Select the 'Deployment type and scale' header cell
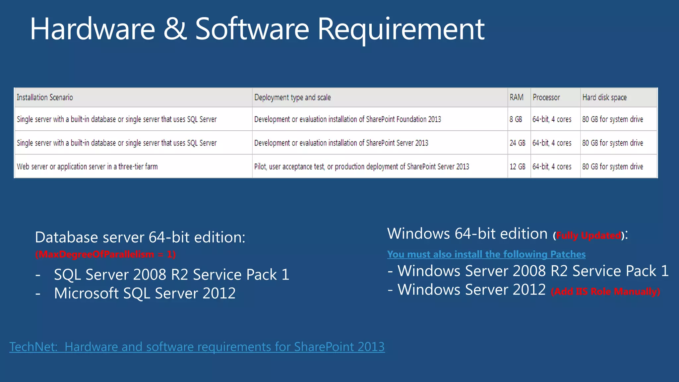Screen dimensions: 679x382 click(x=292, y=97)
